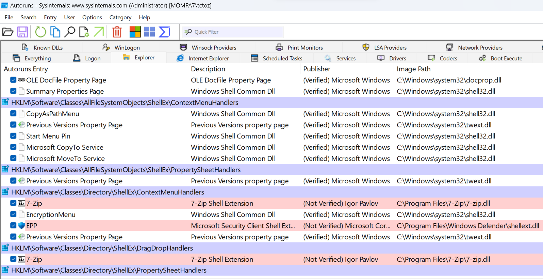Screen dimensions: 543x279
Task: Sort by Image Path column header
Action: pos(468,69)
